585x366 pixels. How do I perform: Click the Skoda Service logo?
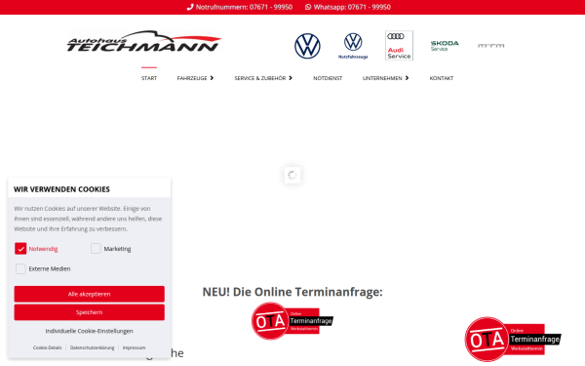445,46
